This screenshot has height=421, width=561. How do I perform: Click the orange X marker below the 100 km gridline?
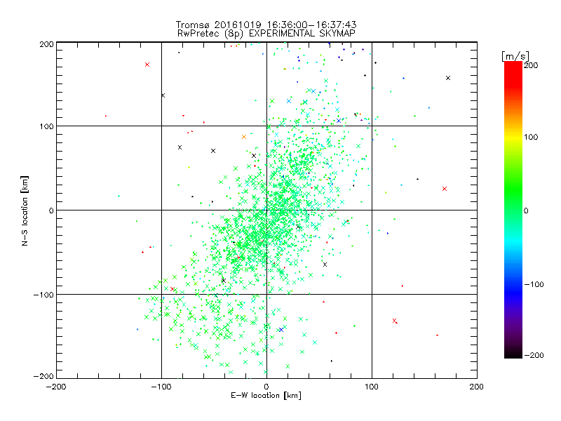tap(244, 137)
